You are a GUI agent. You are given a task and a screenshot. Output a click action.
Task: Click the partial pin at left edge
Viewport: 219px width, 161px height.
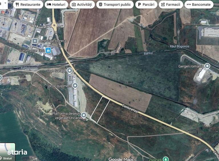point(1,78)
